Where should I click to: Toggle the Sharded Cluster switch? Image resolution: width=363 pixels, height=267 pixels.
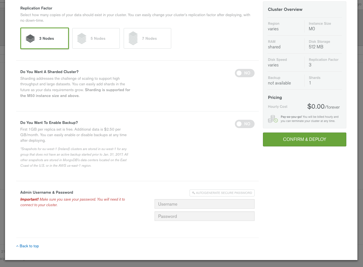point(245,73)
